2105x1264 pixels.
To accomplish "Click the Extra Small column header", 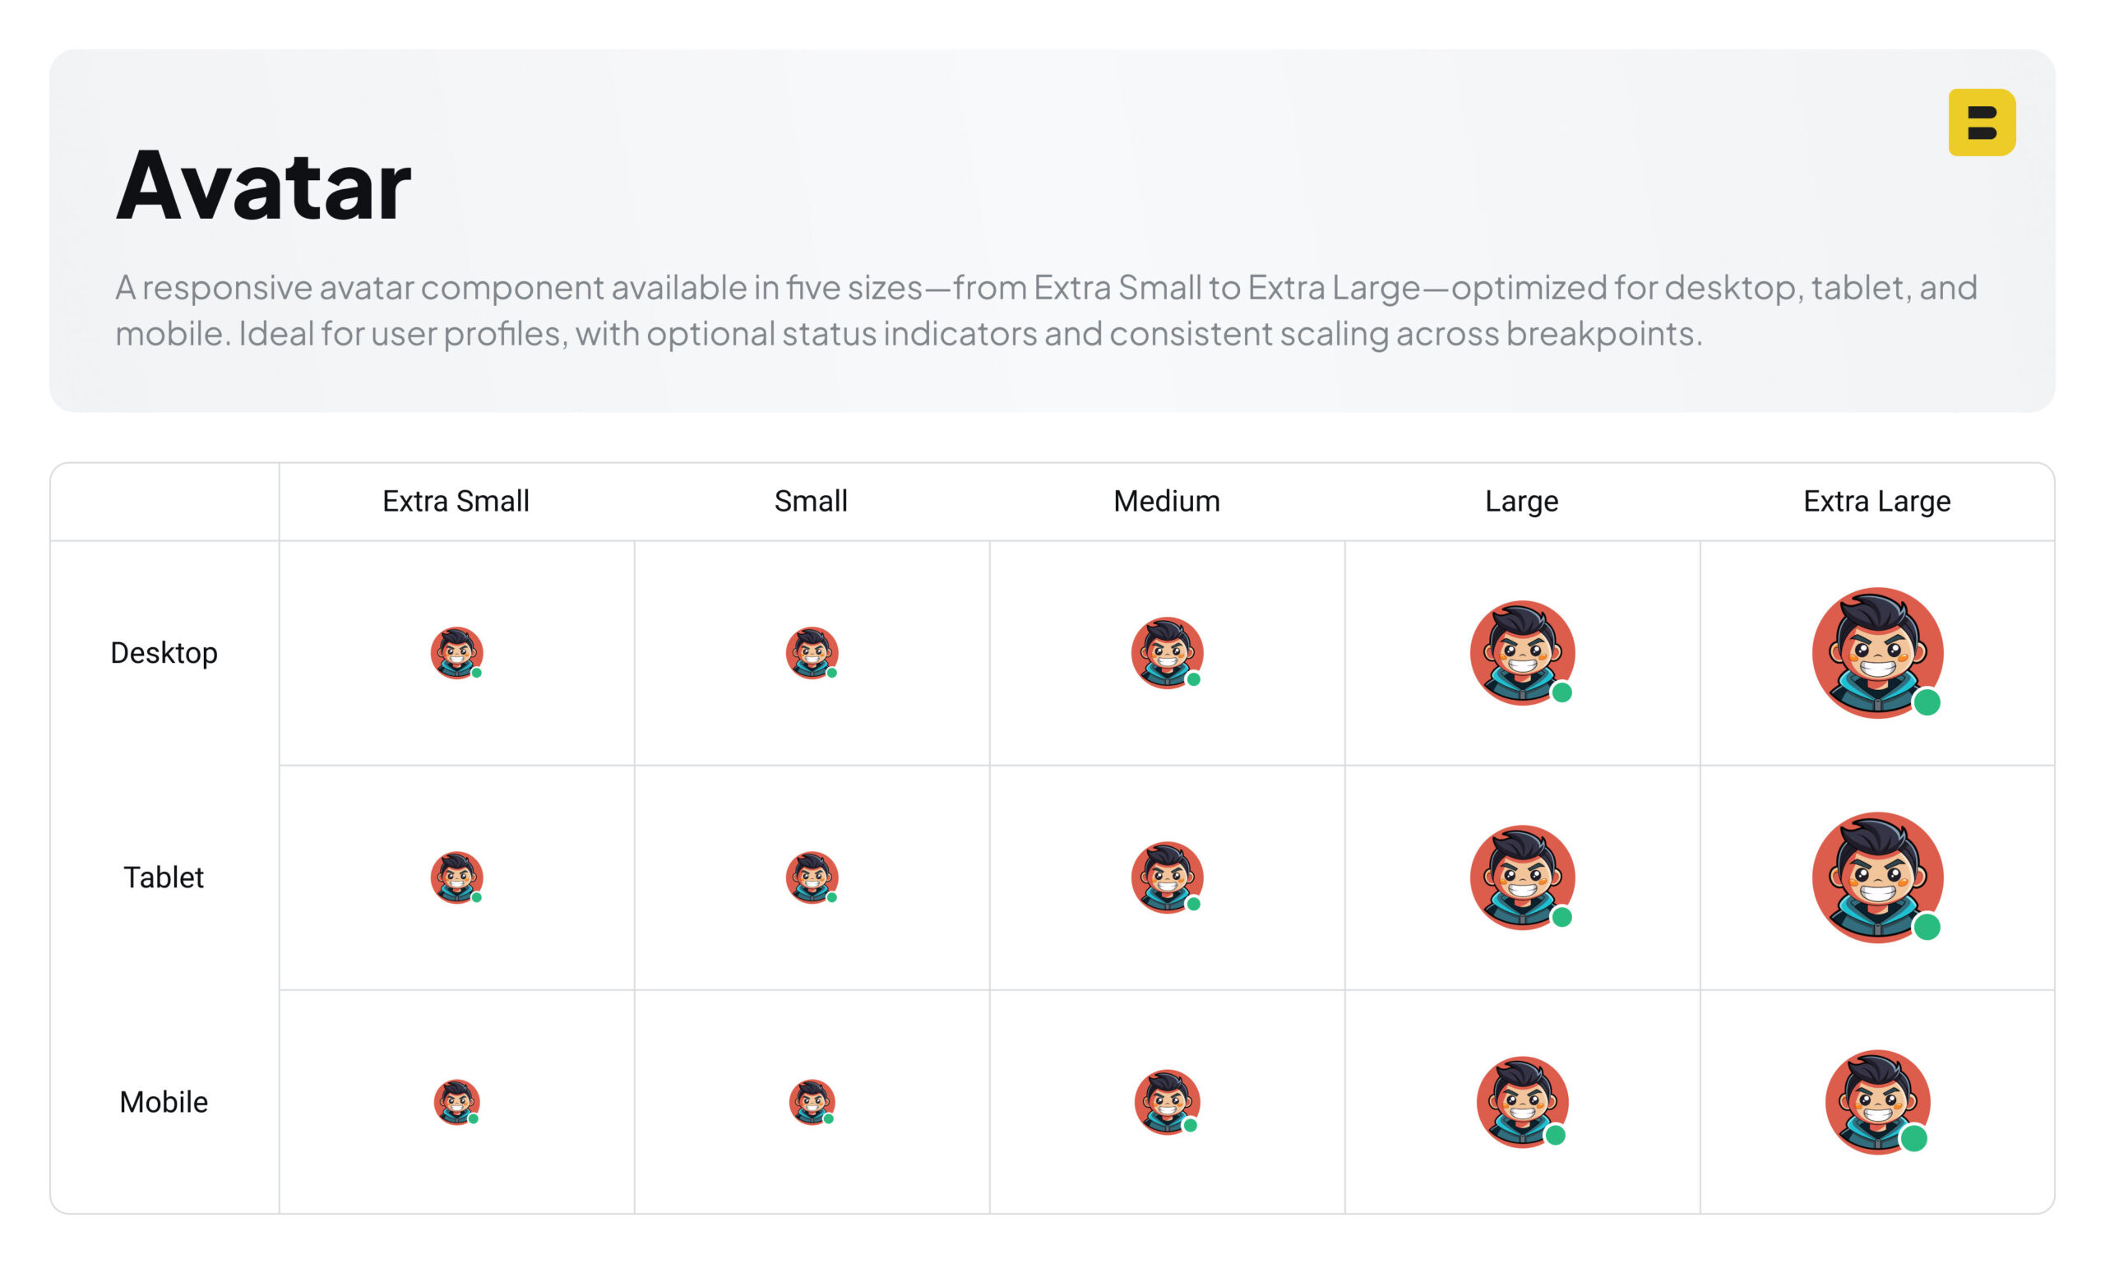I will [456, 502].
